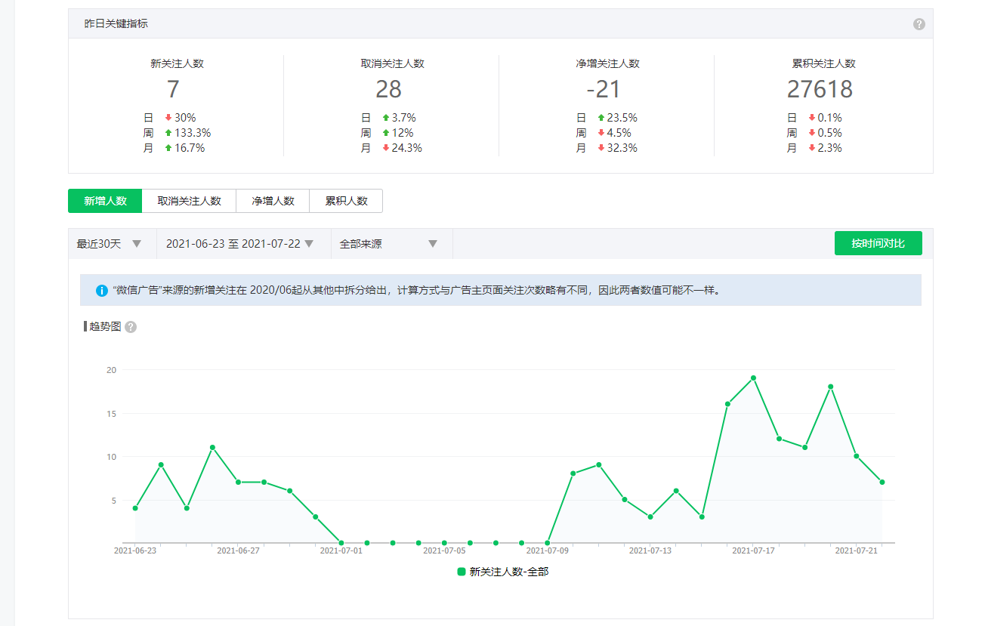The height and width of the screenshot is (626, 985).
Task: Click the data point at 2021-06-23
Action: click(135, 508)
